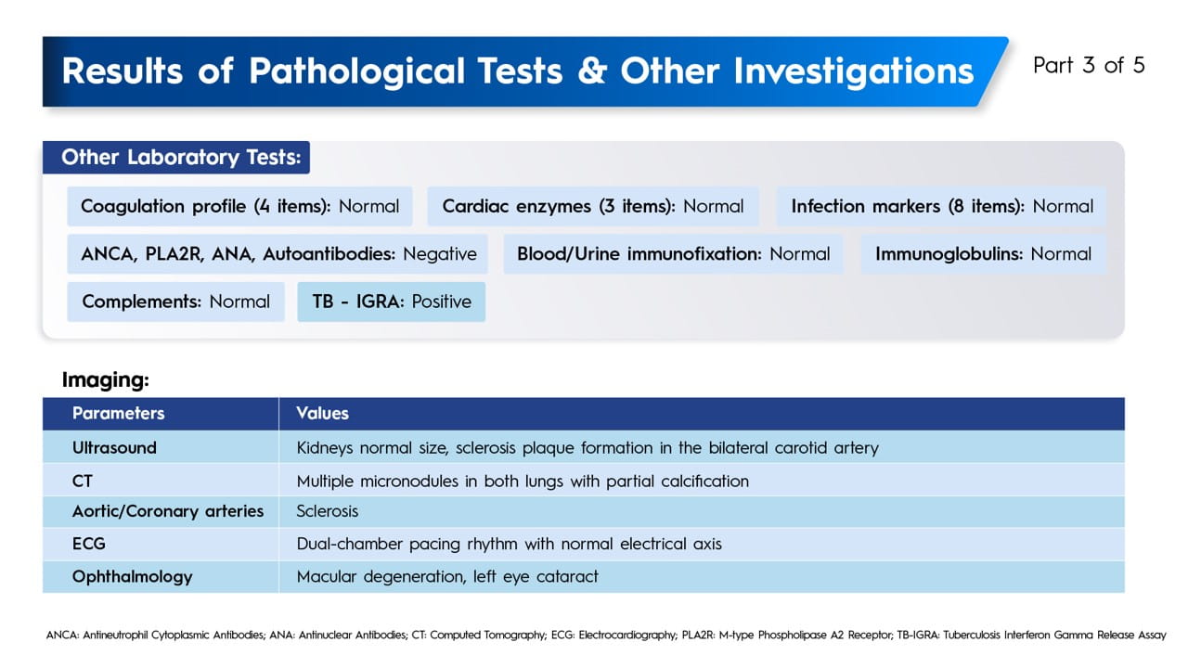Screen dimensions: 1188x668
Task: Select the "Other Laboratory Tests:" section label
Action: 181,158
